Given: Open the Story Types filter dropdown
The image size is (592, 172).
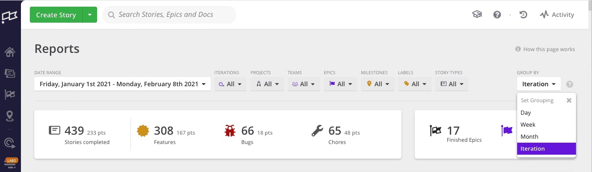Looking at the screenshot, I should tap(452, 84).
